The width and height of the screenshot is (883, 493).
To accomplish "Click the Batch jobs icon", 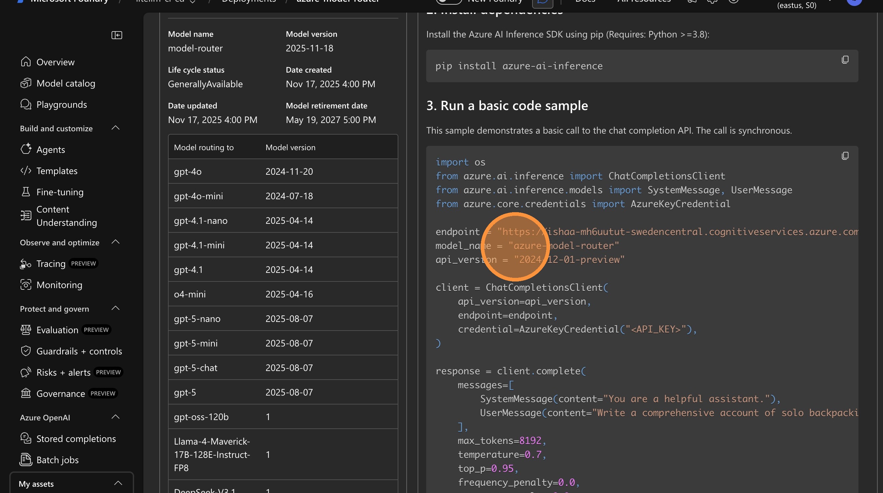I will pyautogui.click(x=26, y=460).
